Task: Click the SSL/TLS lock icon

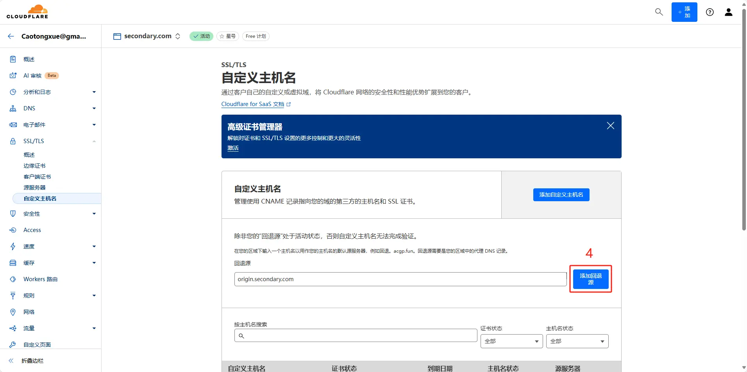Action: point(13,141)
